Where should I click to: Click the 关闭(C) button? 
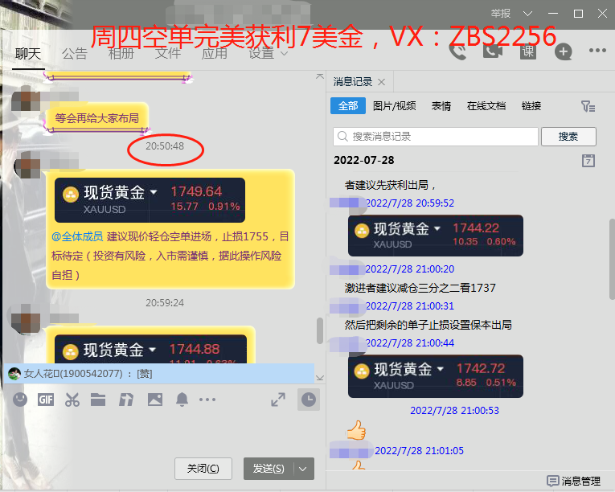(203, 469)
